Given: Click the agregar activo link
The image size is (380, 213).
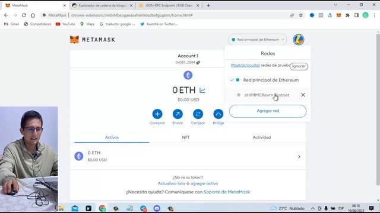Looking at the screenshot, I should point(204,183).
